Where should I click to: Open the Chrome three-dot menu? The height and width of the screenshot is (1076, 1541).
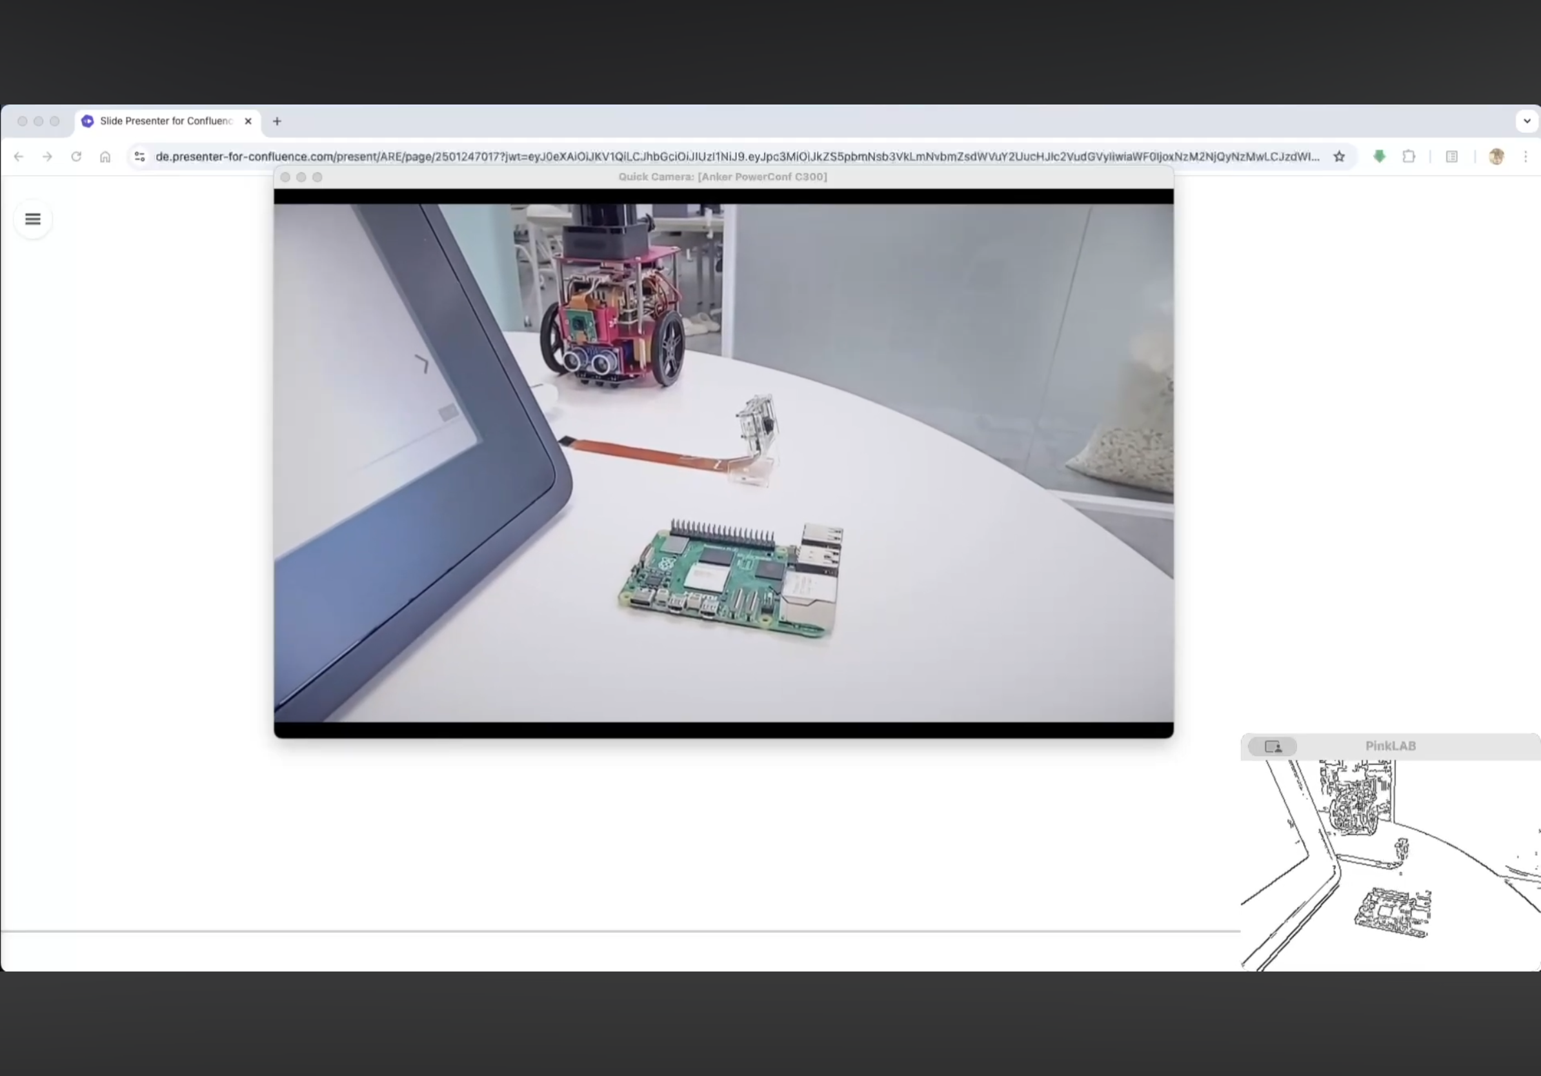click(1526, 157)
